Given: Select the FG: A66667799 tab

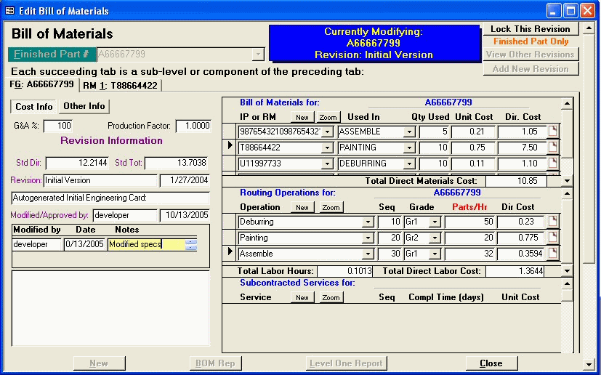Looking at the screenshot, I should click(x=41, y=84).
